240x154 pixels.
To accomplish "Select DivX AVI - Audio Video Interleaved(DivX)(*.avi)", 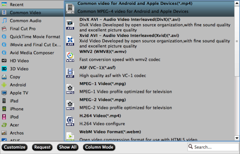I will click(149, 25).
